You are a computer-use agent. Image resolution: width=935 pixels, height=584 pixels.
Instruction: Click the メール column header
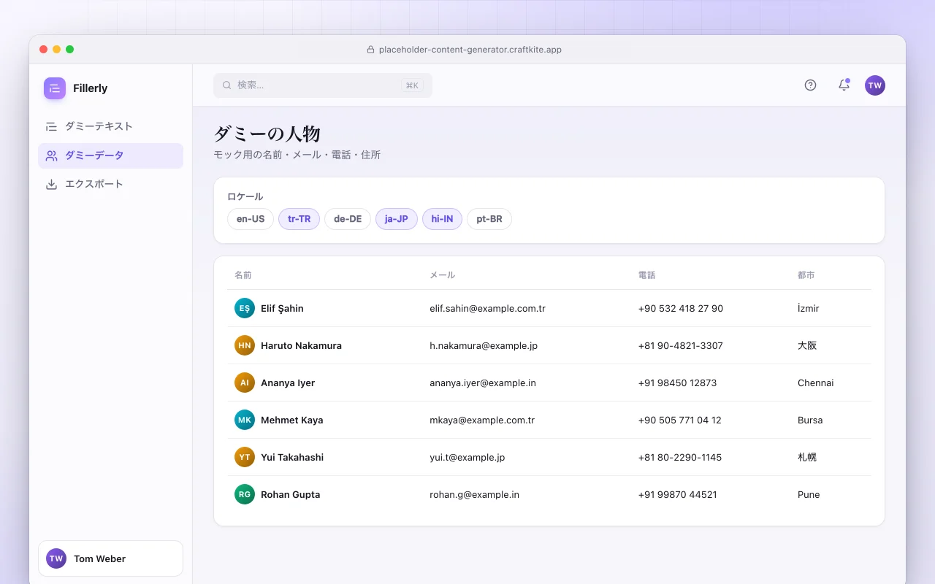[x=443, y=275]
